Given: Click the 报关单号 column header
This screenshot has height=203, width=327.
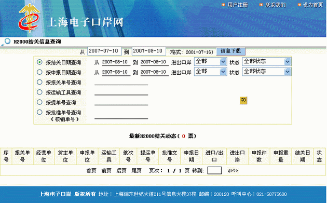Looking at the screenshot, I should point(22,156).
